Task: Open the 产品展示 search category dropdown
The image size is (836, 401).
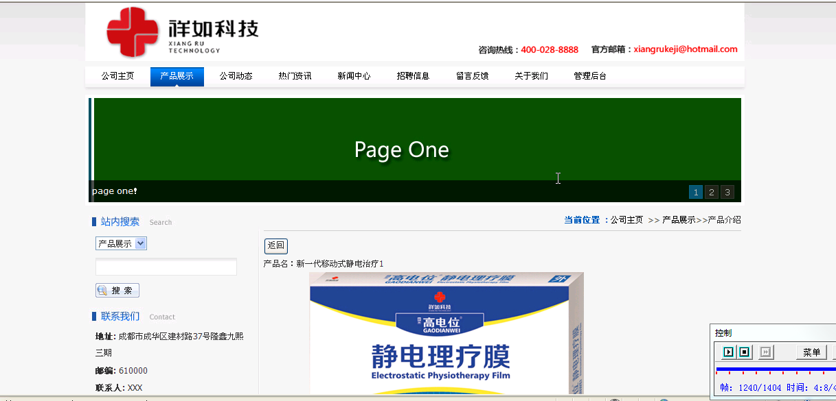Action: [x=121, y=243]
